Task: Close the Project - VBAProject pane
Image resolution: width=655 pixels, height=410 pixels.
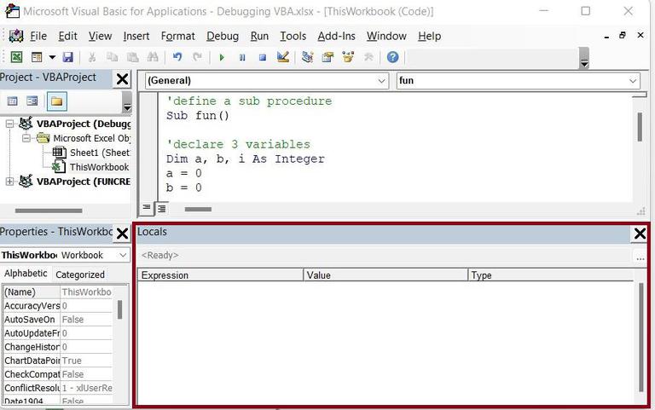Action: pos(122,79)
